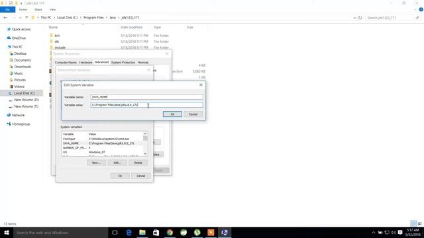
Task: Open the db folder
Action: [x=56, y=42]
